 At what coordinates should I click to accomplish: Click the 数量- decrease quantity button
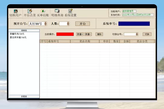tap(88, 34)
